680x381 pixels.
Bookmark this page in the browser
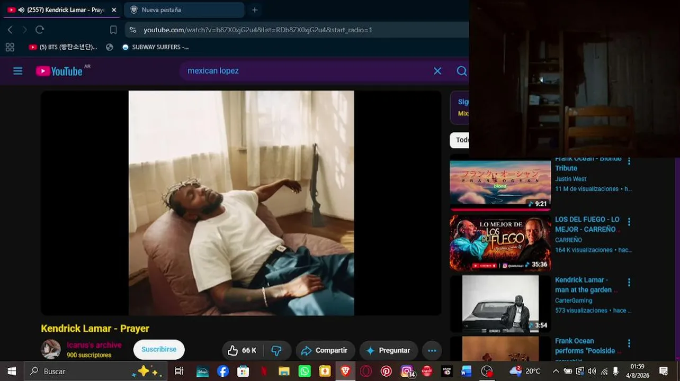(x=113, y=30)
